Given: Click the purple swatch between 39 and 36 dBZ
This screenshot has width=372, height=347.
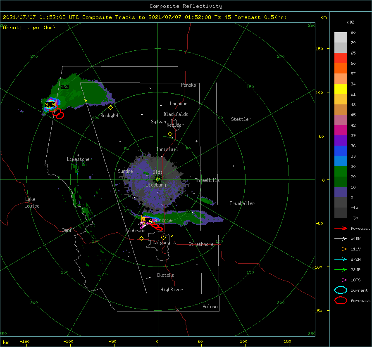Looking at the screenshot, I should point(341,140).
